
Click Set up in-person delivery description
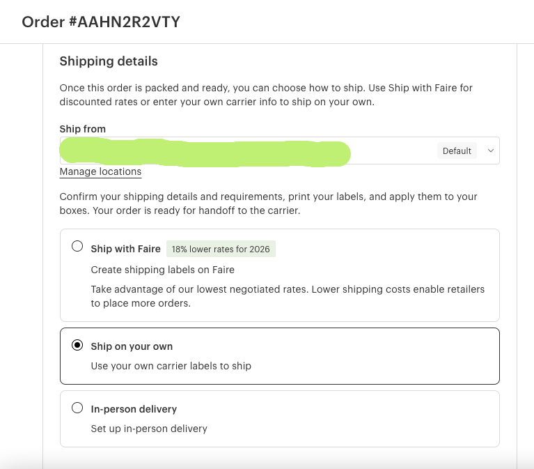[x=149, y=429]
